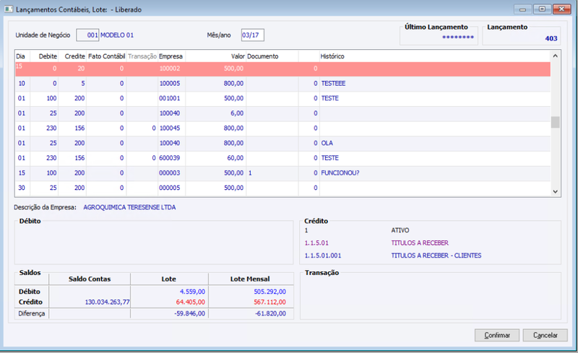Viewport: 578px width, 353px height.
Task: Click the grid scrollbar up arrow
Action: coord(555,56)
